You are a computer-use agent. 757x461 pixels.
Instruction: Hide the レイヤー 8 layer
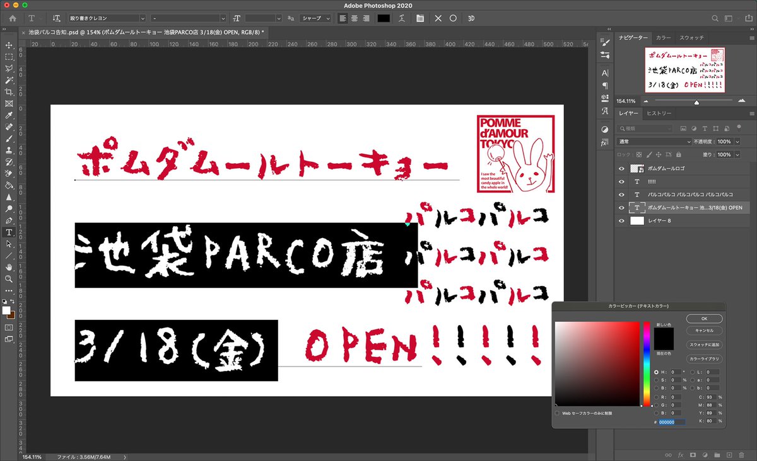coord(622,220)
